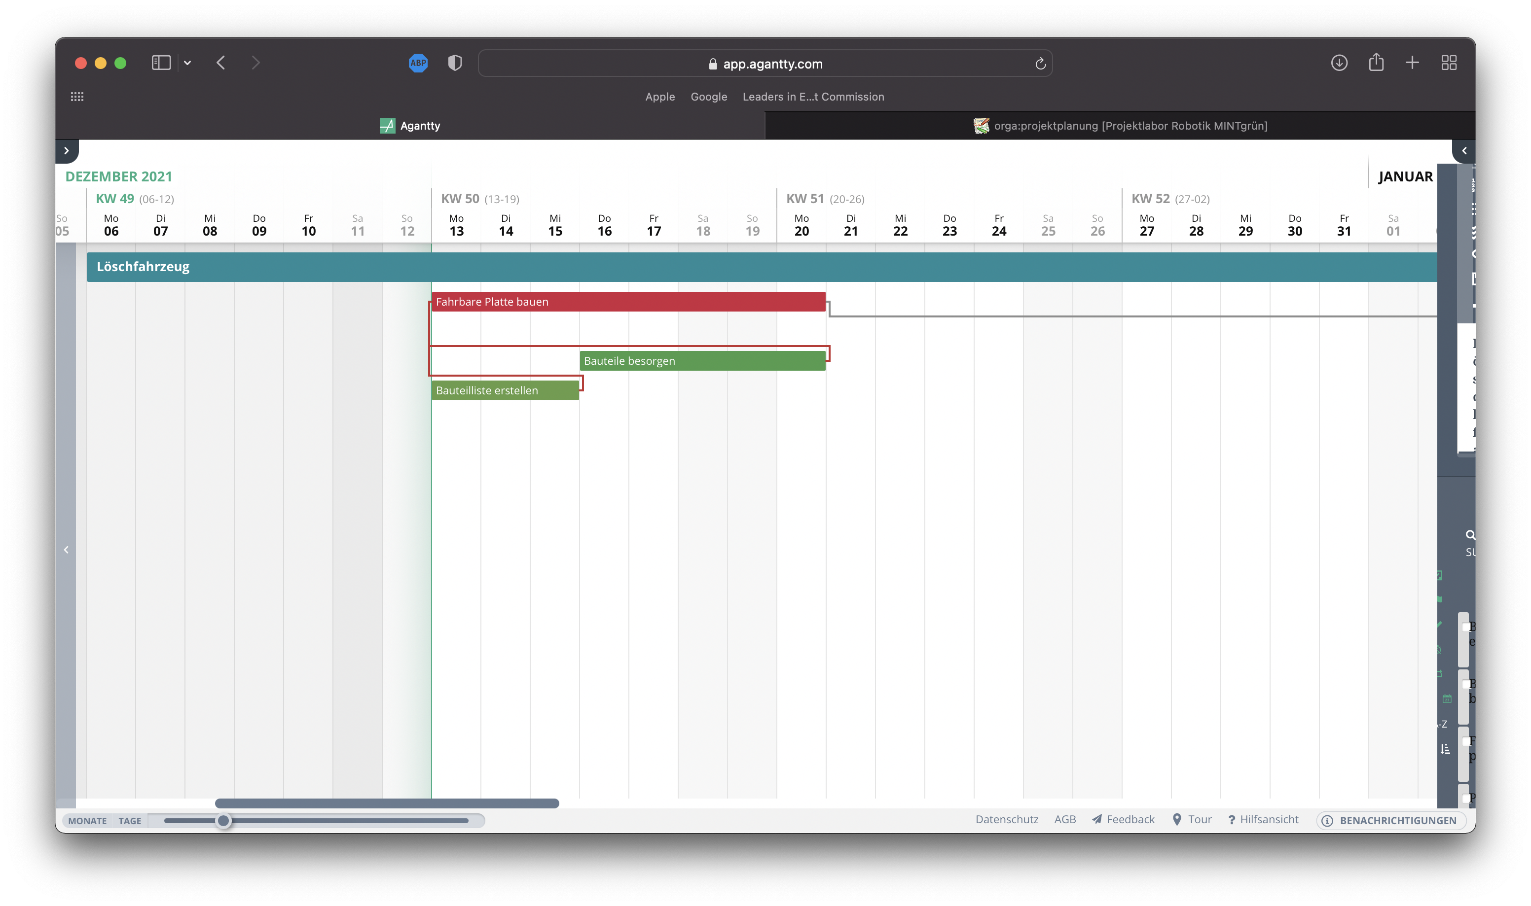Click the left-edge timeline back chevron

point(66,550)
